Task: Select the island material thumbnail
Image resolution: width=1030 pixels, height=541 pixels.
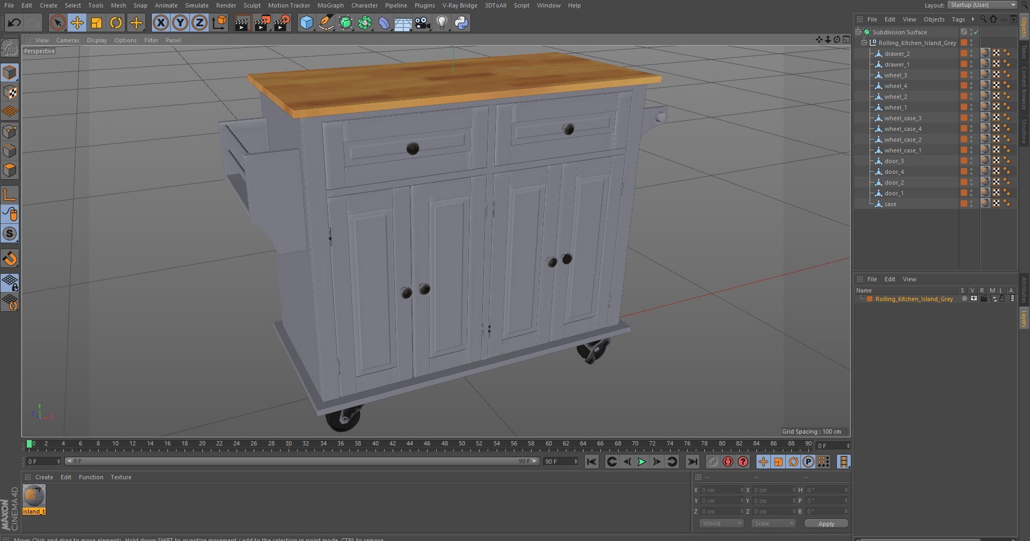Action: pos(34,496)
